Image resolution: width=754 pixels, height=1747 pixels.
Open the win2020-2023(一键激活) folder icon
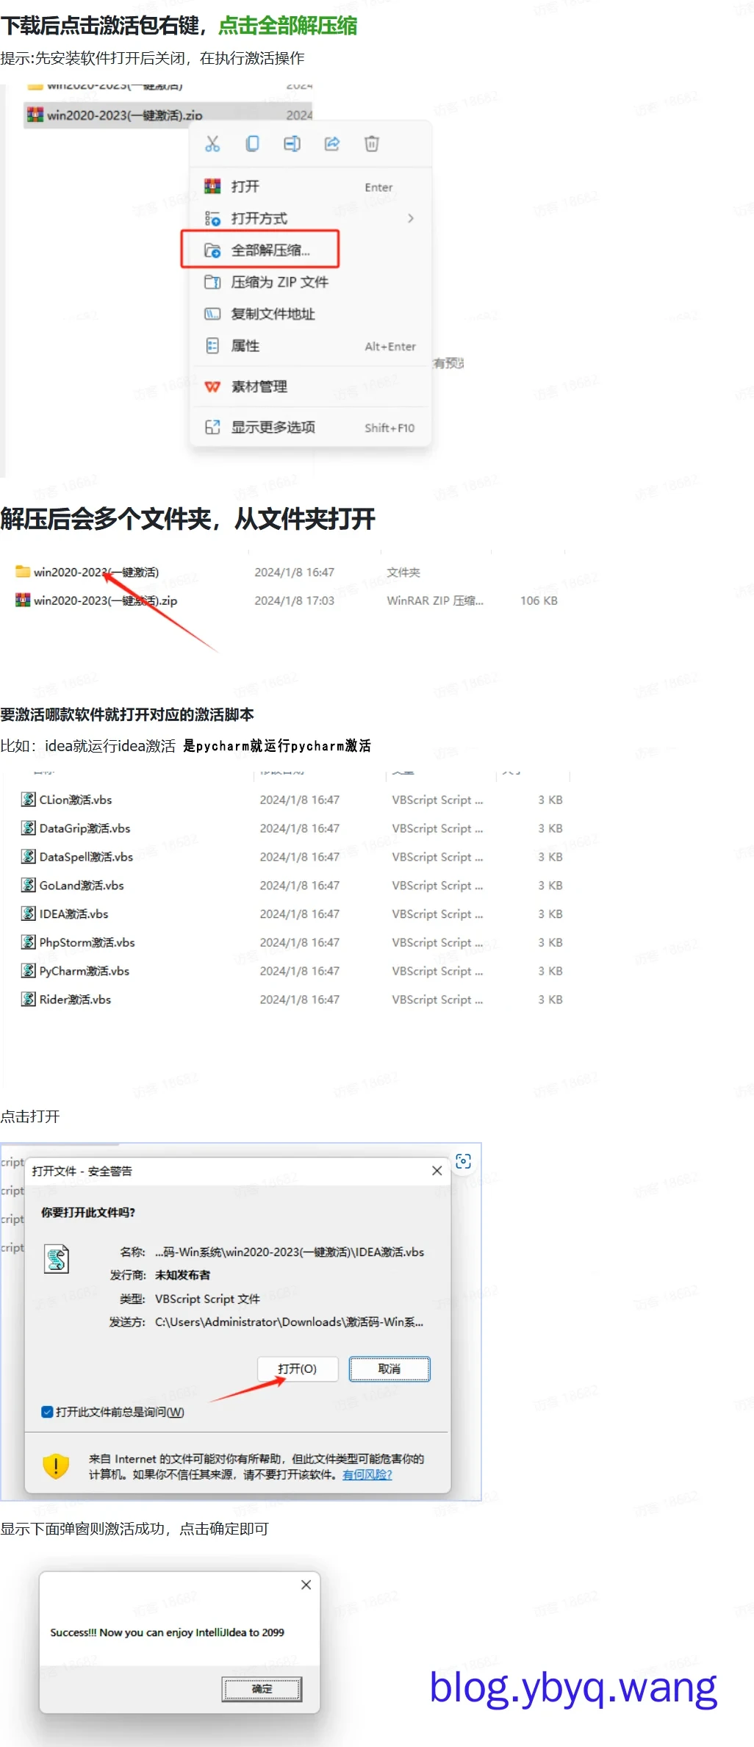pyautogui.click(x=23, y=572)
